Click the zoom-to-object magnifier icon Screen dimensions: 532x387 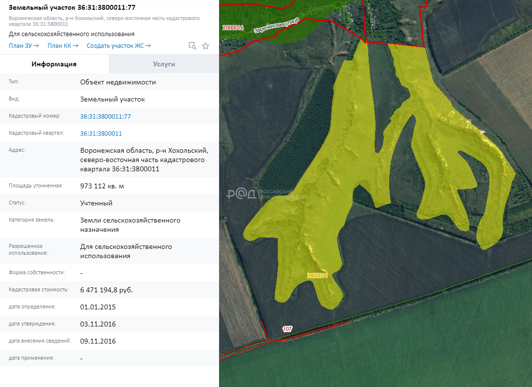point(193,46)
